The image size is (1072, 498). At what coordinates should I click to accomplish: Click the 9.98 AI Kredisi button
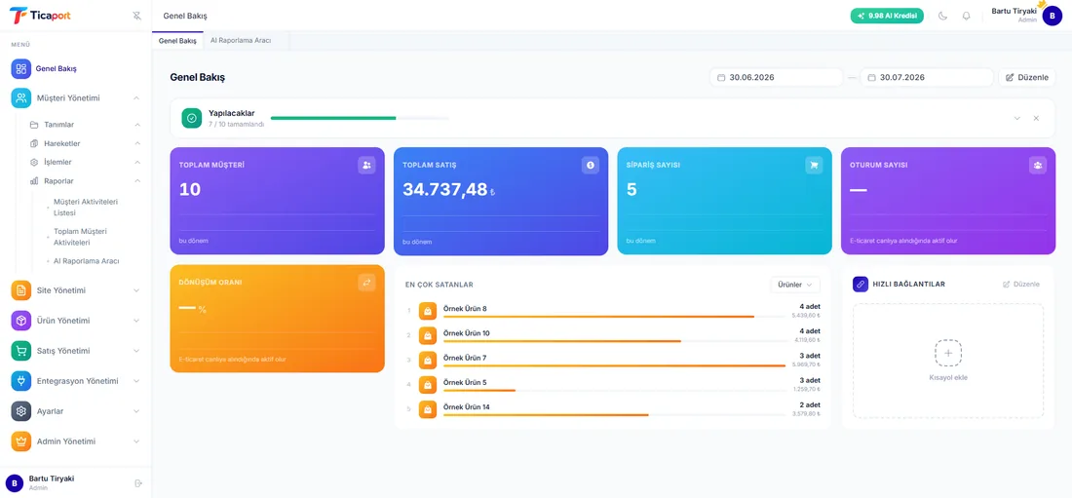coord(888,16)
